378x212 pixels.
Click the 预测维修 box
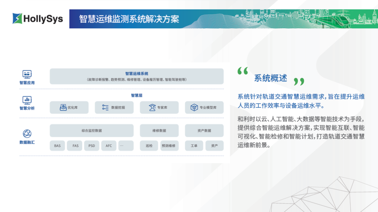coord(169,146)
